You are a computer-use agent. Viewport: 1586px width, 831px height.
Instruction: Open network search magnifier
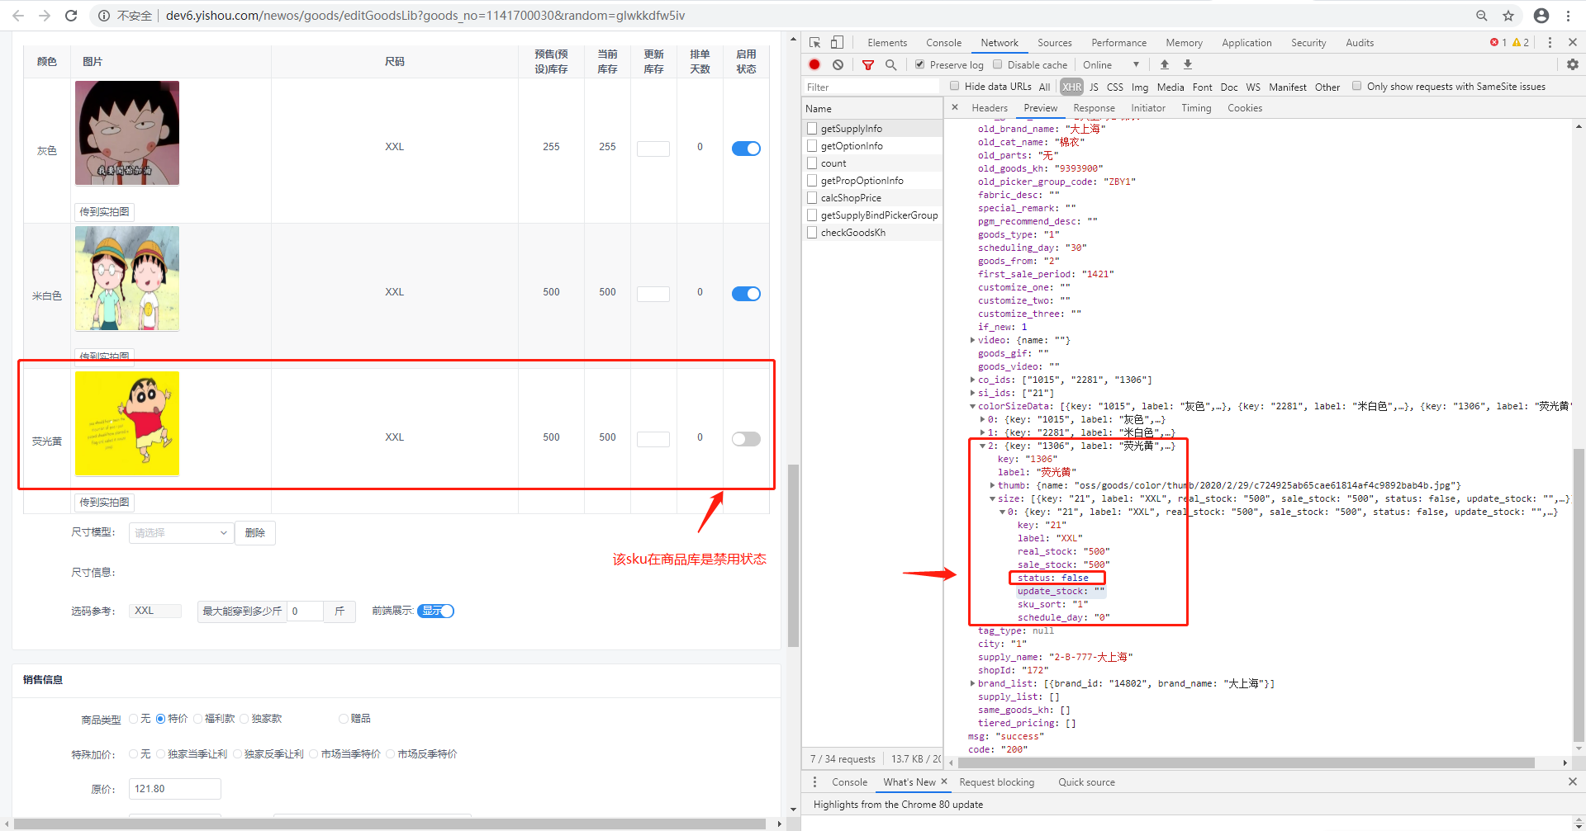click(890, 64)
